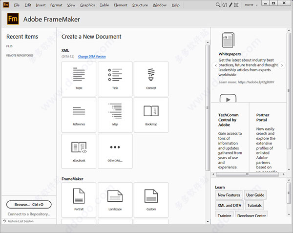Open the XML and DITA button
The height and width of the screenshot is (233, 293).
click(x=230, y=205)
